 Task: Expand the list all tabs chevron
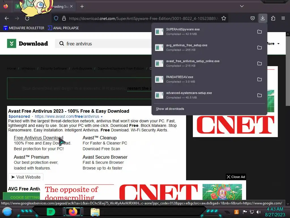[x=242, y=6]
